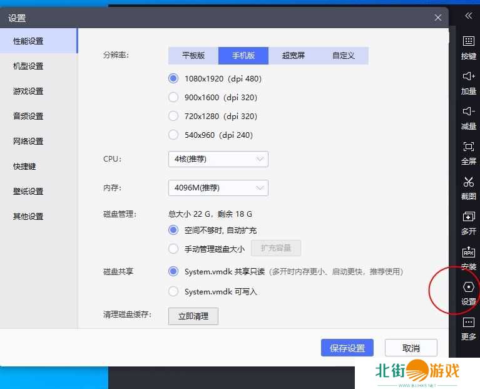Select 720x1280 (dpi 320) resolution
The width and height of the screenshot is (480, 389).
[x=174, y=116]
